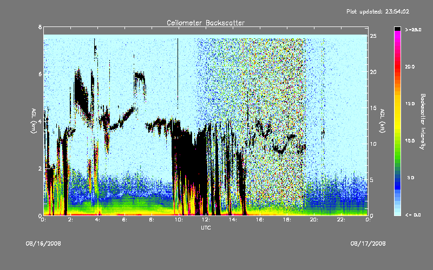This screenshot has width=433, height=270.
Task: Click the "0:" UTC tick following 22:
Action: point(368,220)
